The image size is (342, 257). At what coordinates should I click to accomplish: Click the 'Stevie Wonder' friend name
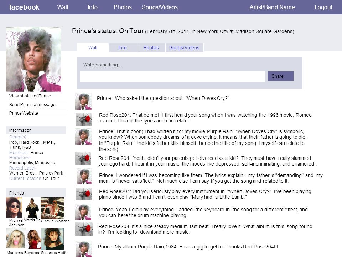click(56, 221)
